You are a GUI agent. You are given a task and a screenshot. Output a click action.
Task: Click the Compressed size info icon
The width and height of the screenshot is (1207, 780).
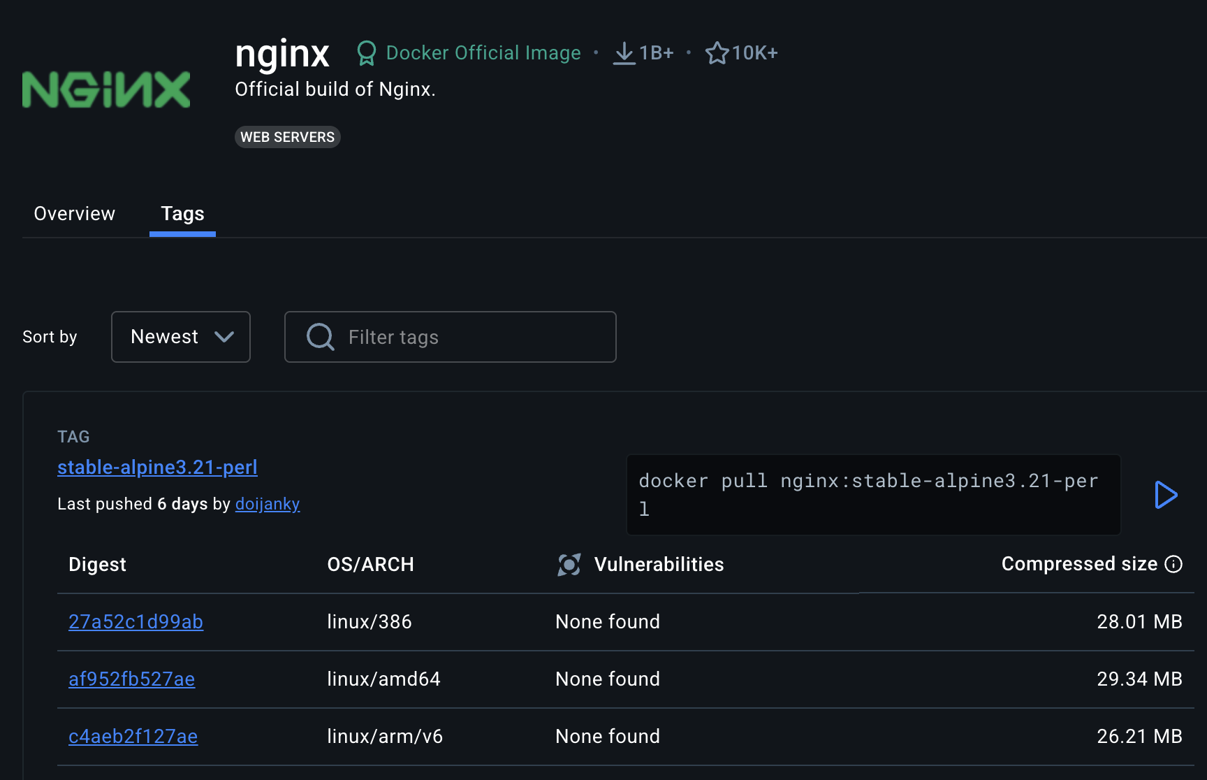click(1174, 564)
